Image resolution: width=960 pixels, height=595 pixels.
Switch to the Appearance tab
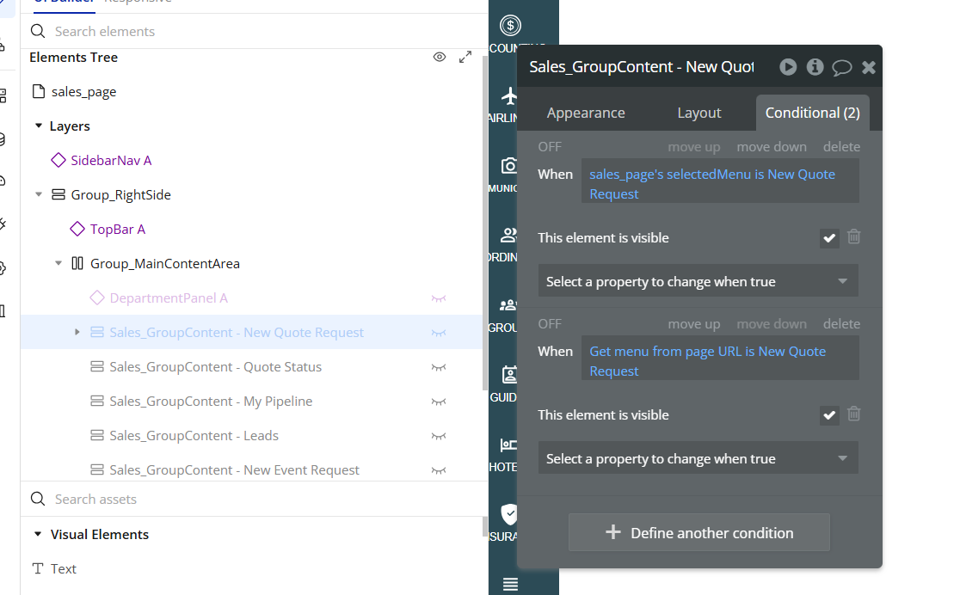point(586,113)
